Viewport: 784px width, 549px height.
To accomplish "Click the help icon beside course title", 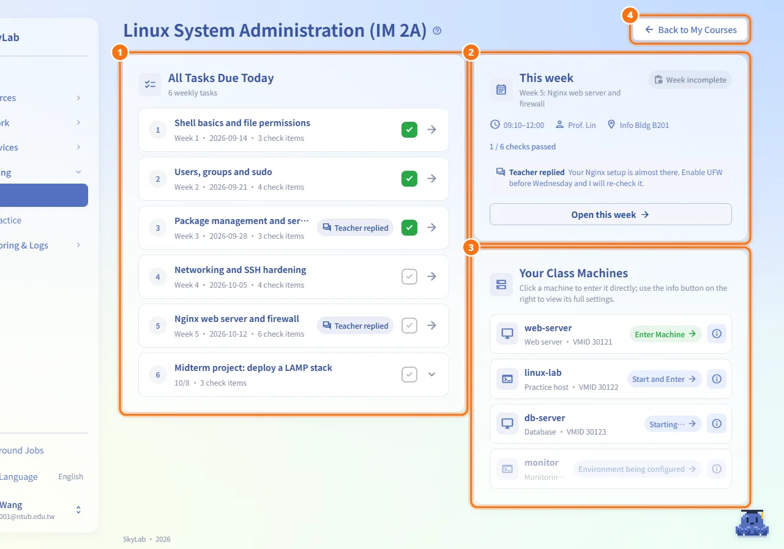I will point(437,31).
